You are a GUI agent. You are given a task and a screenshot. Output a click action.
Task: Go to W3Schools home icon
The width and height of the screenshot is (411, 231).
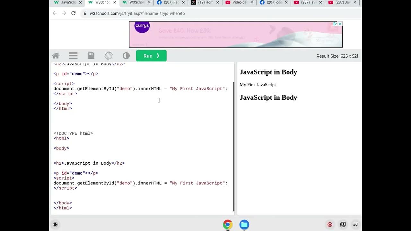[56, 56]
